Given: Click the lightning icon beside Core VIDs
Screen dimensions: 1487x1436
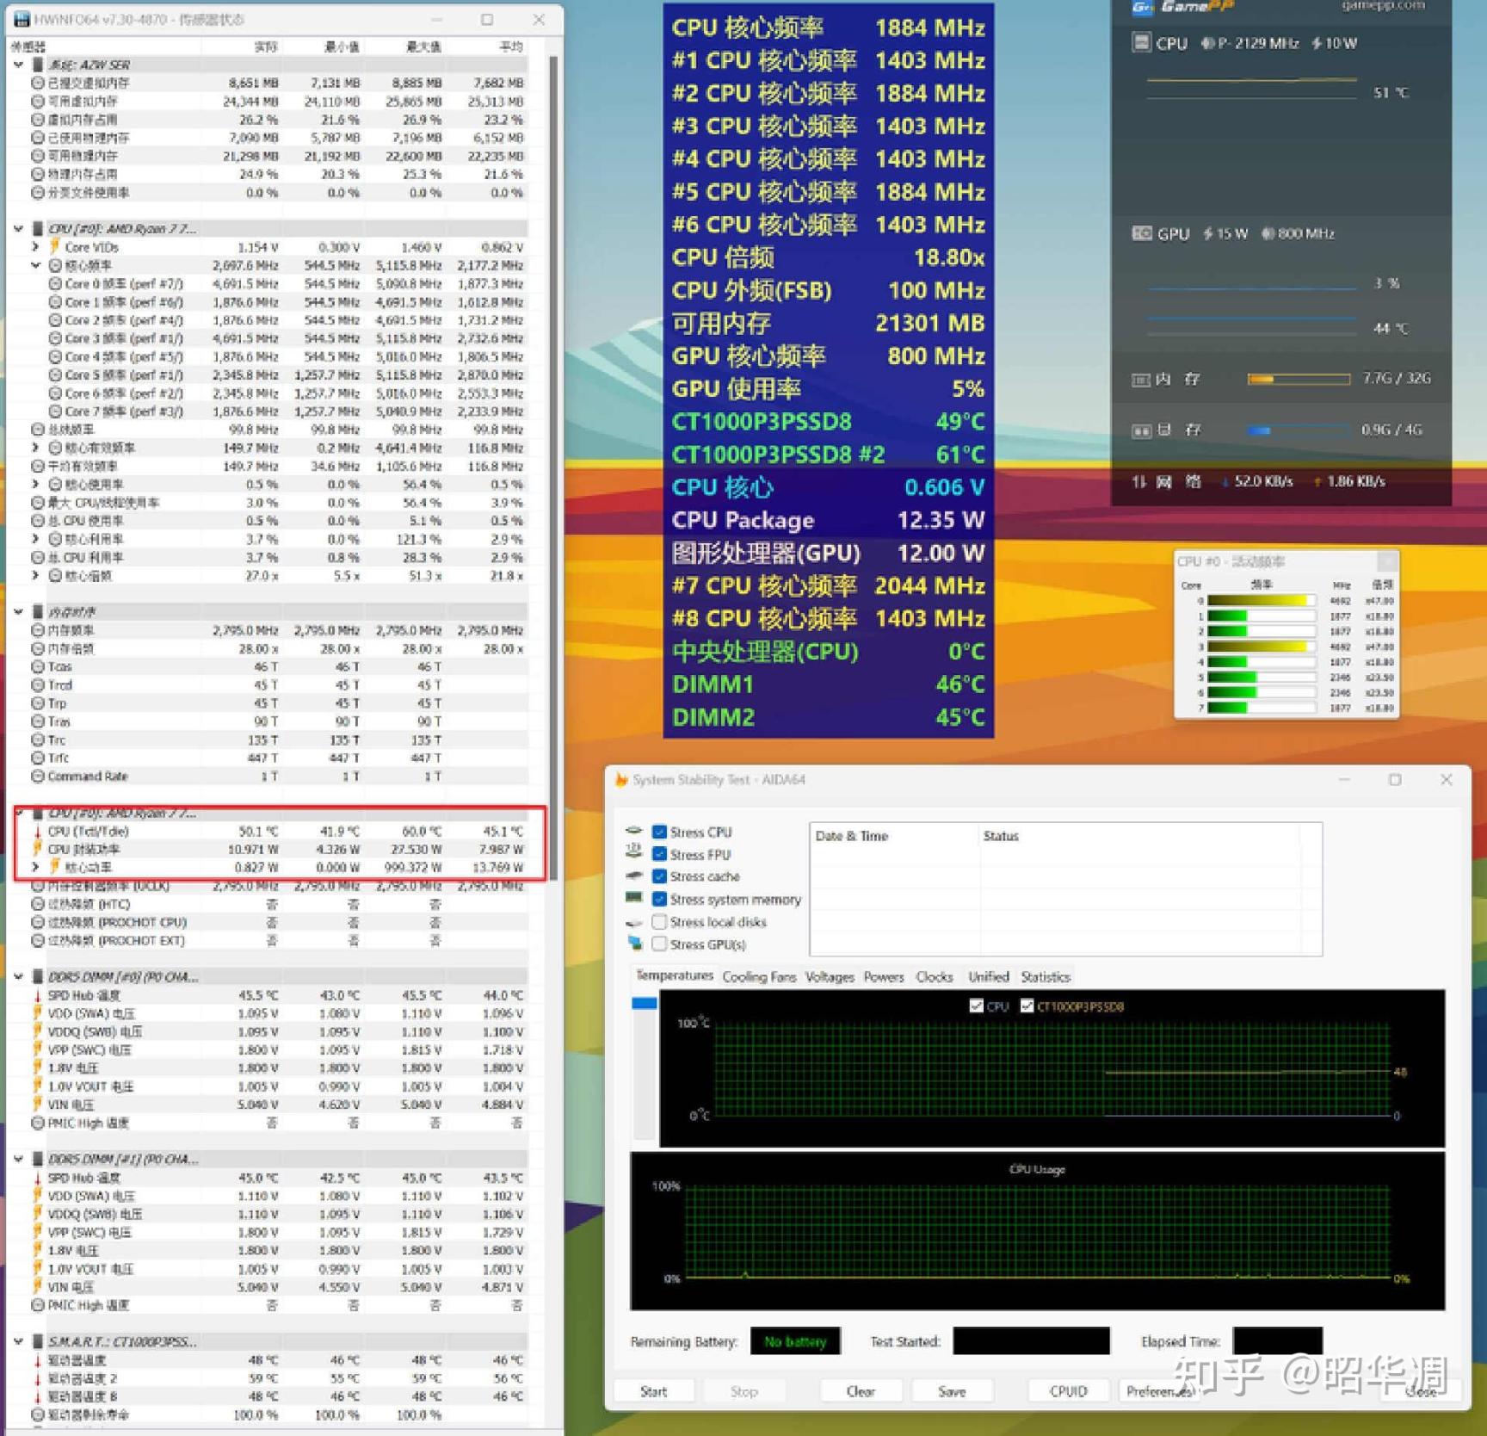Looking at the screenshot, I should click(54, 247).
